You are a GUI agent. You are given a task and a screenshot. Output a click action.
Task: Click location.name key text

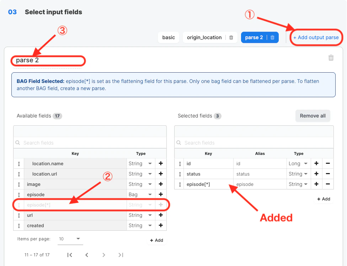click(48, 163)
